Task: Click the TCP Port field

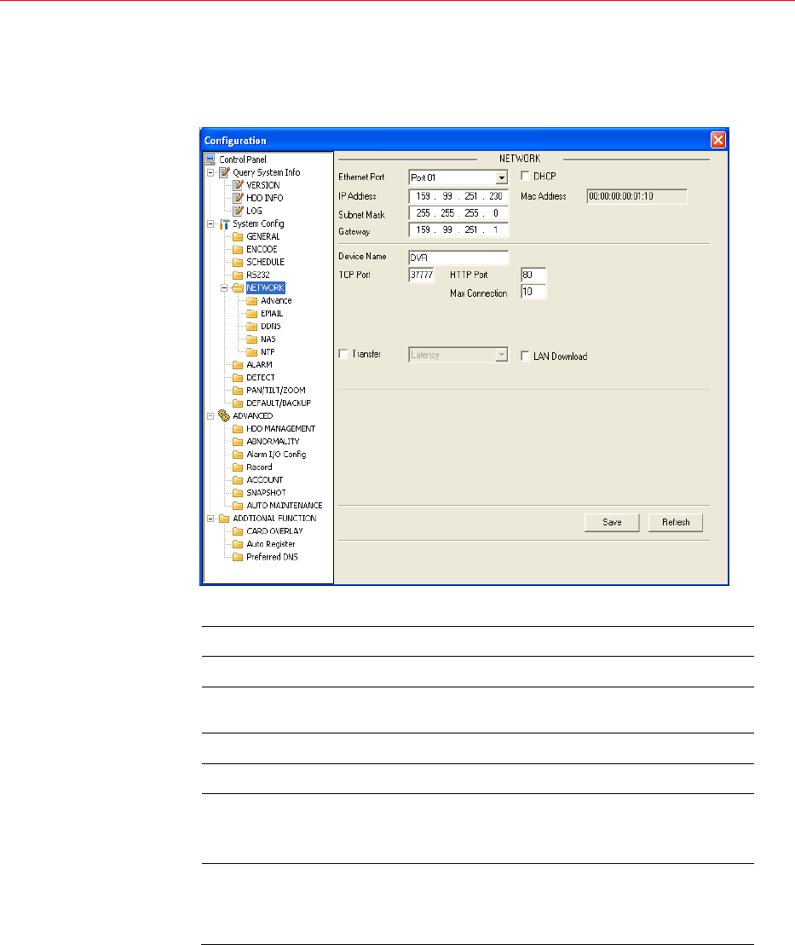Action: coord(422,275)
